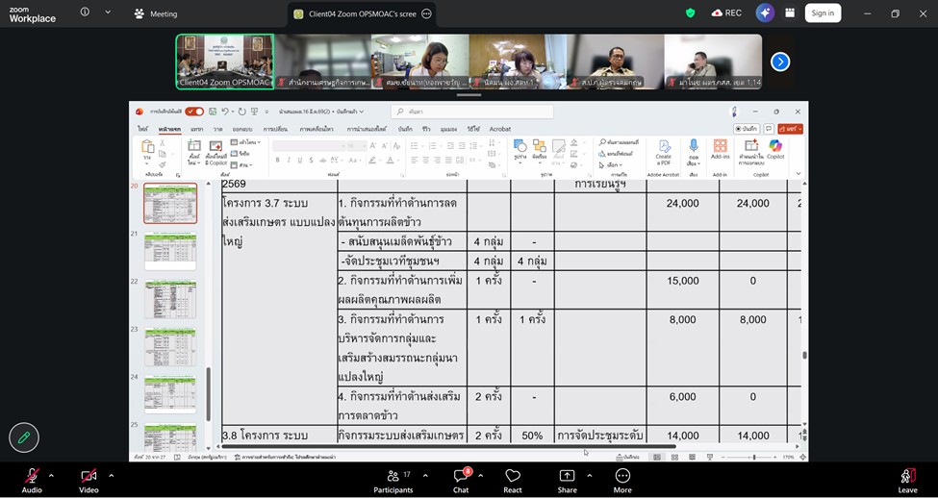
Task: Toggle Italic formatting
Action: tap(289, 161)
